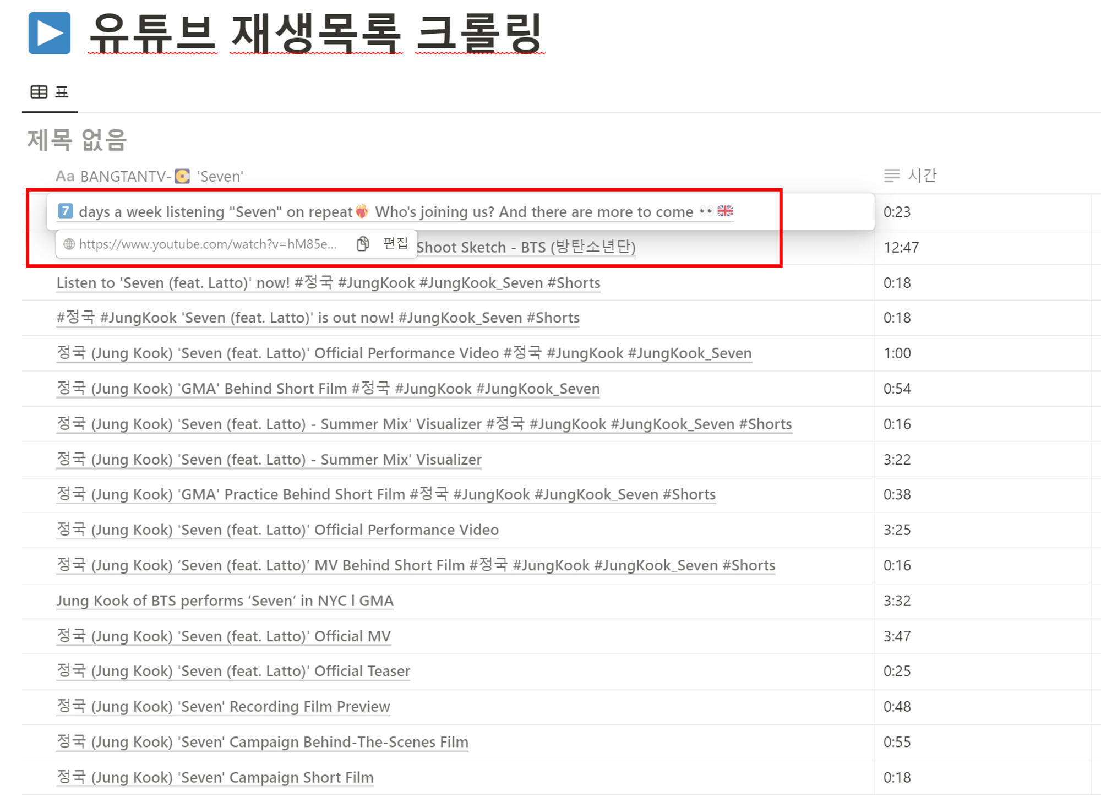Screen dimensions: 1101x802
Task: Click the 유튜브 재생목록 크롤링 page title
Action: [x=316, y=33]
